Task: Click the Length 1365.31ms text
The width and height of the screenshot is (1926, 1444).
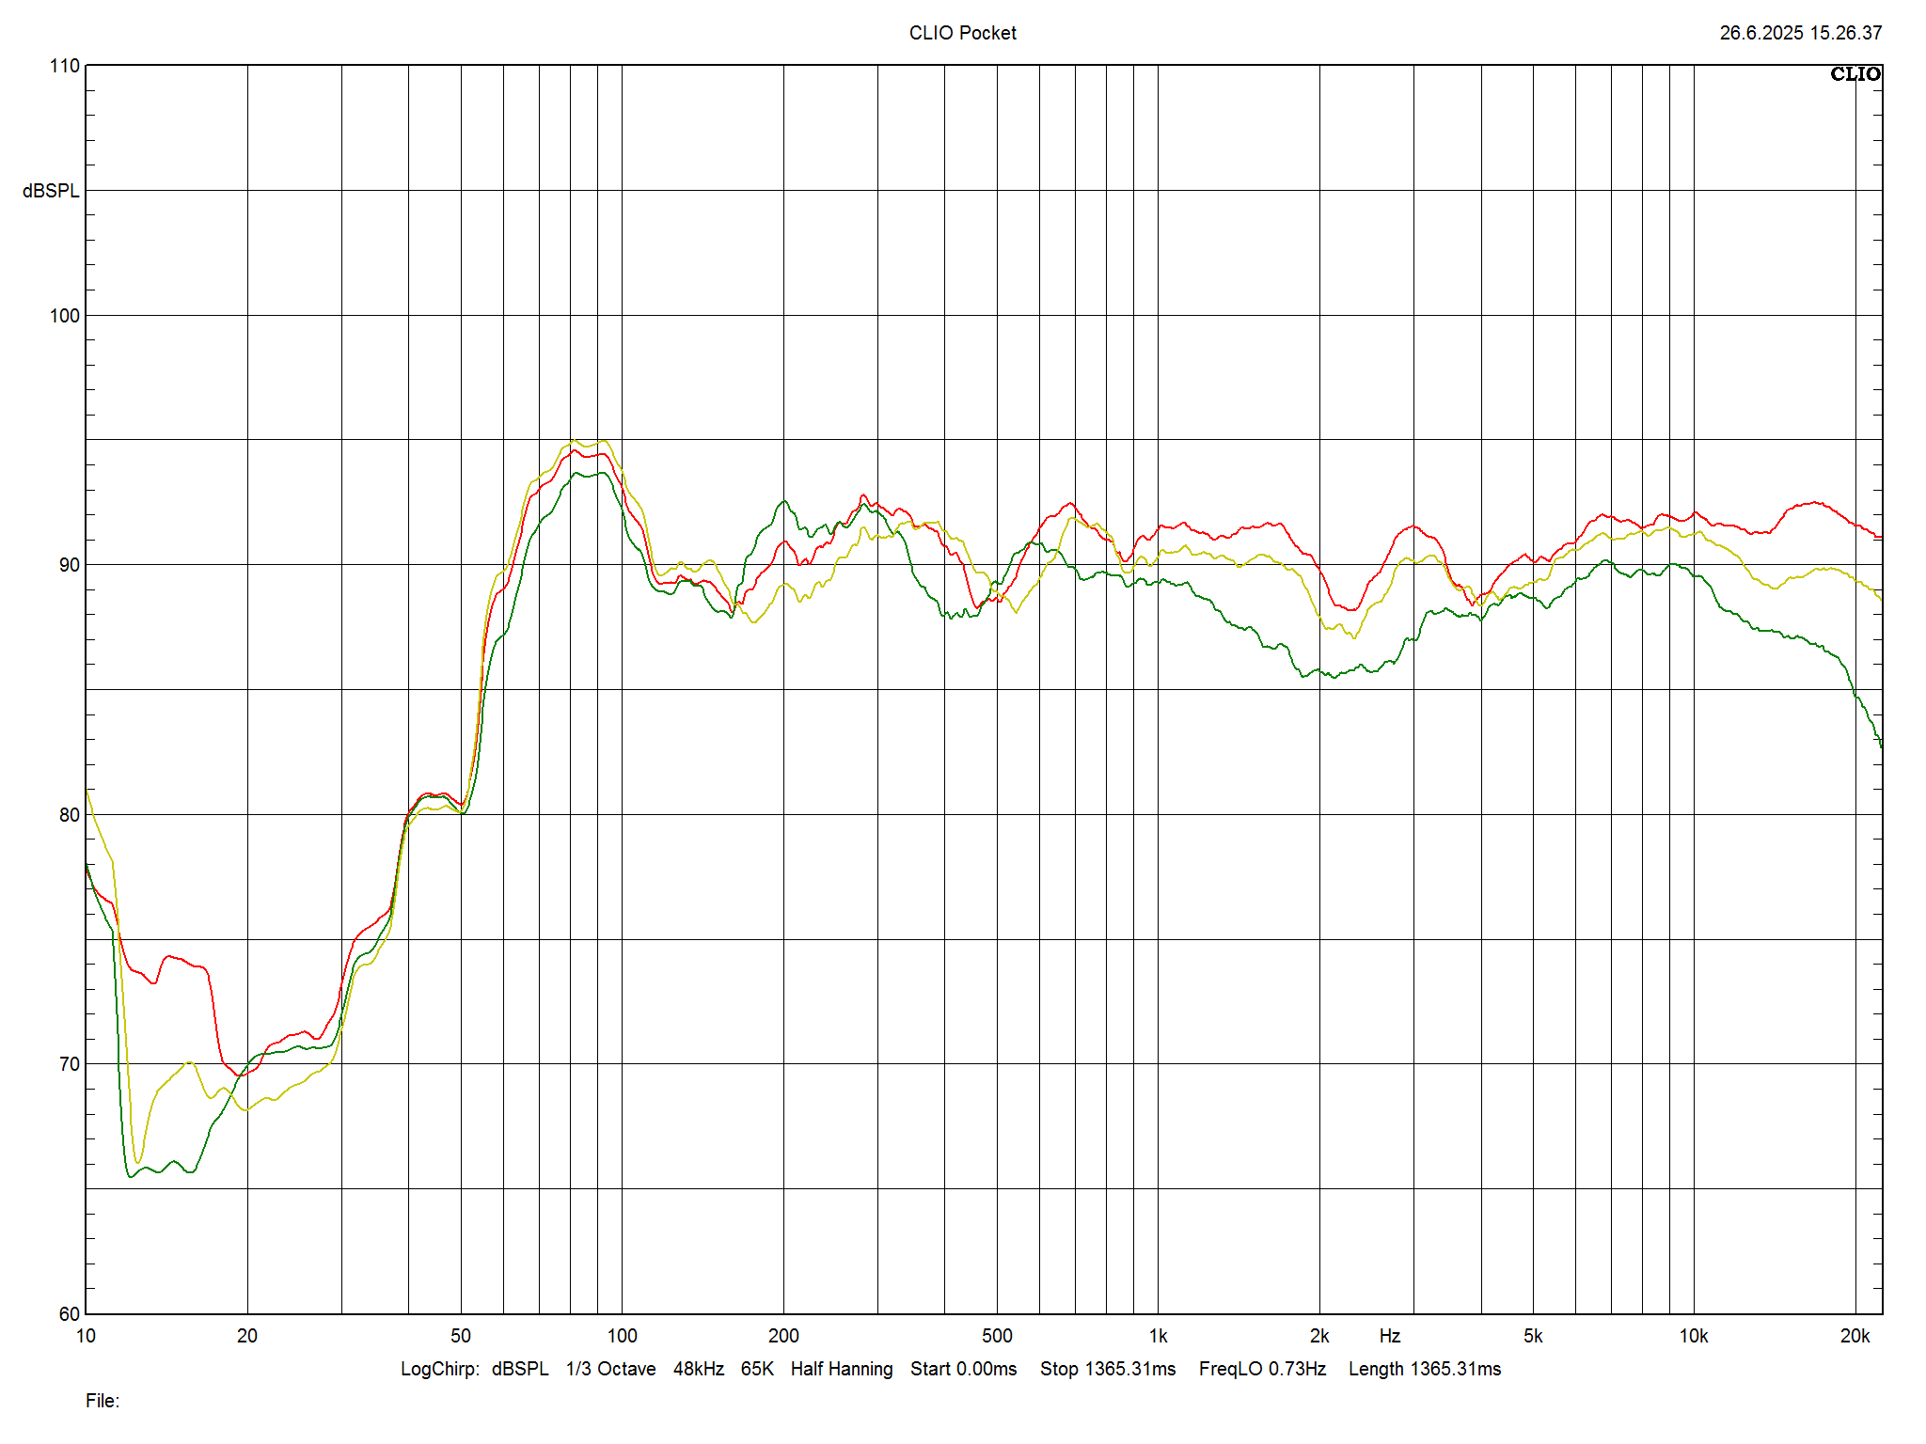Action: point(1425,1369)
